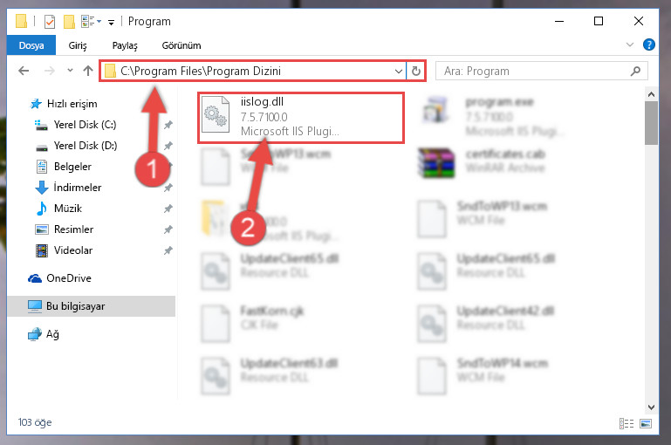The image size is (671, 445).
Task: Open the recent locations dropdown arrow
Action: 70,71
